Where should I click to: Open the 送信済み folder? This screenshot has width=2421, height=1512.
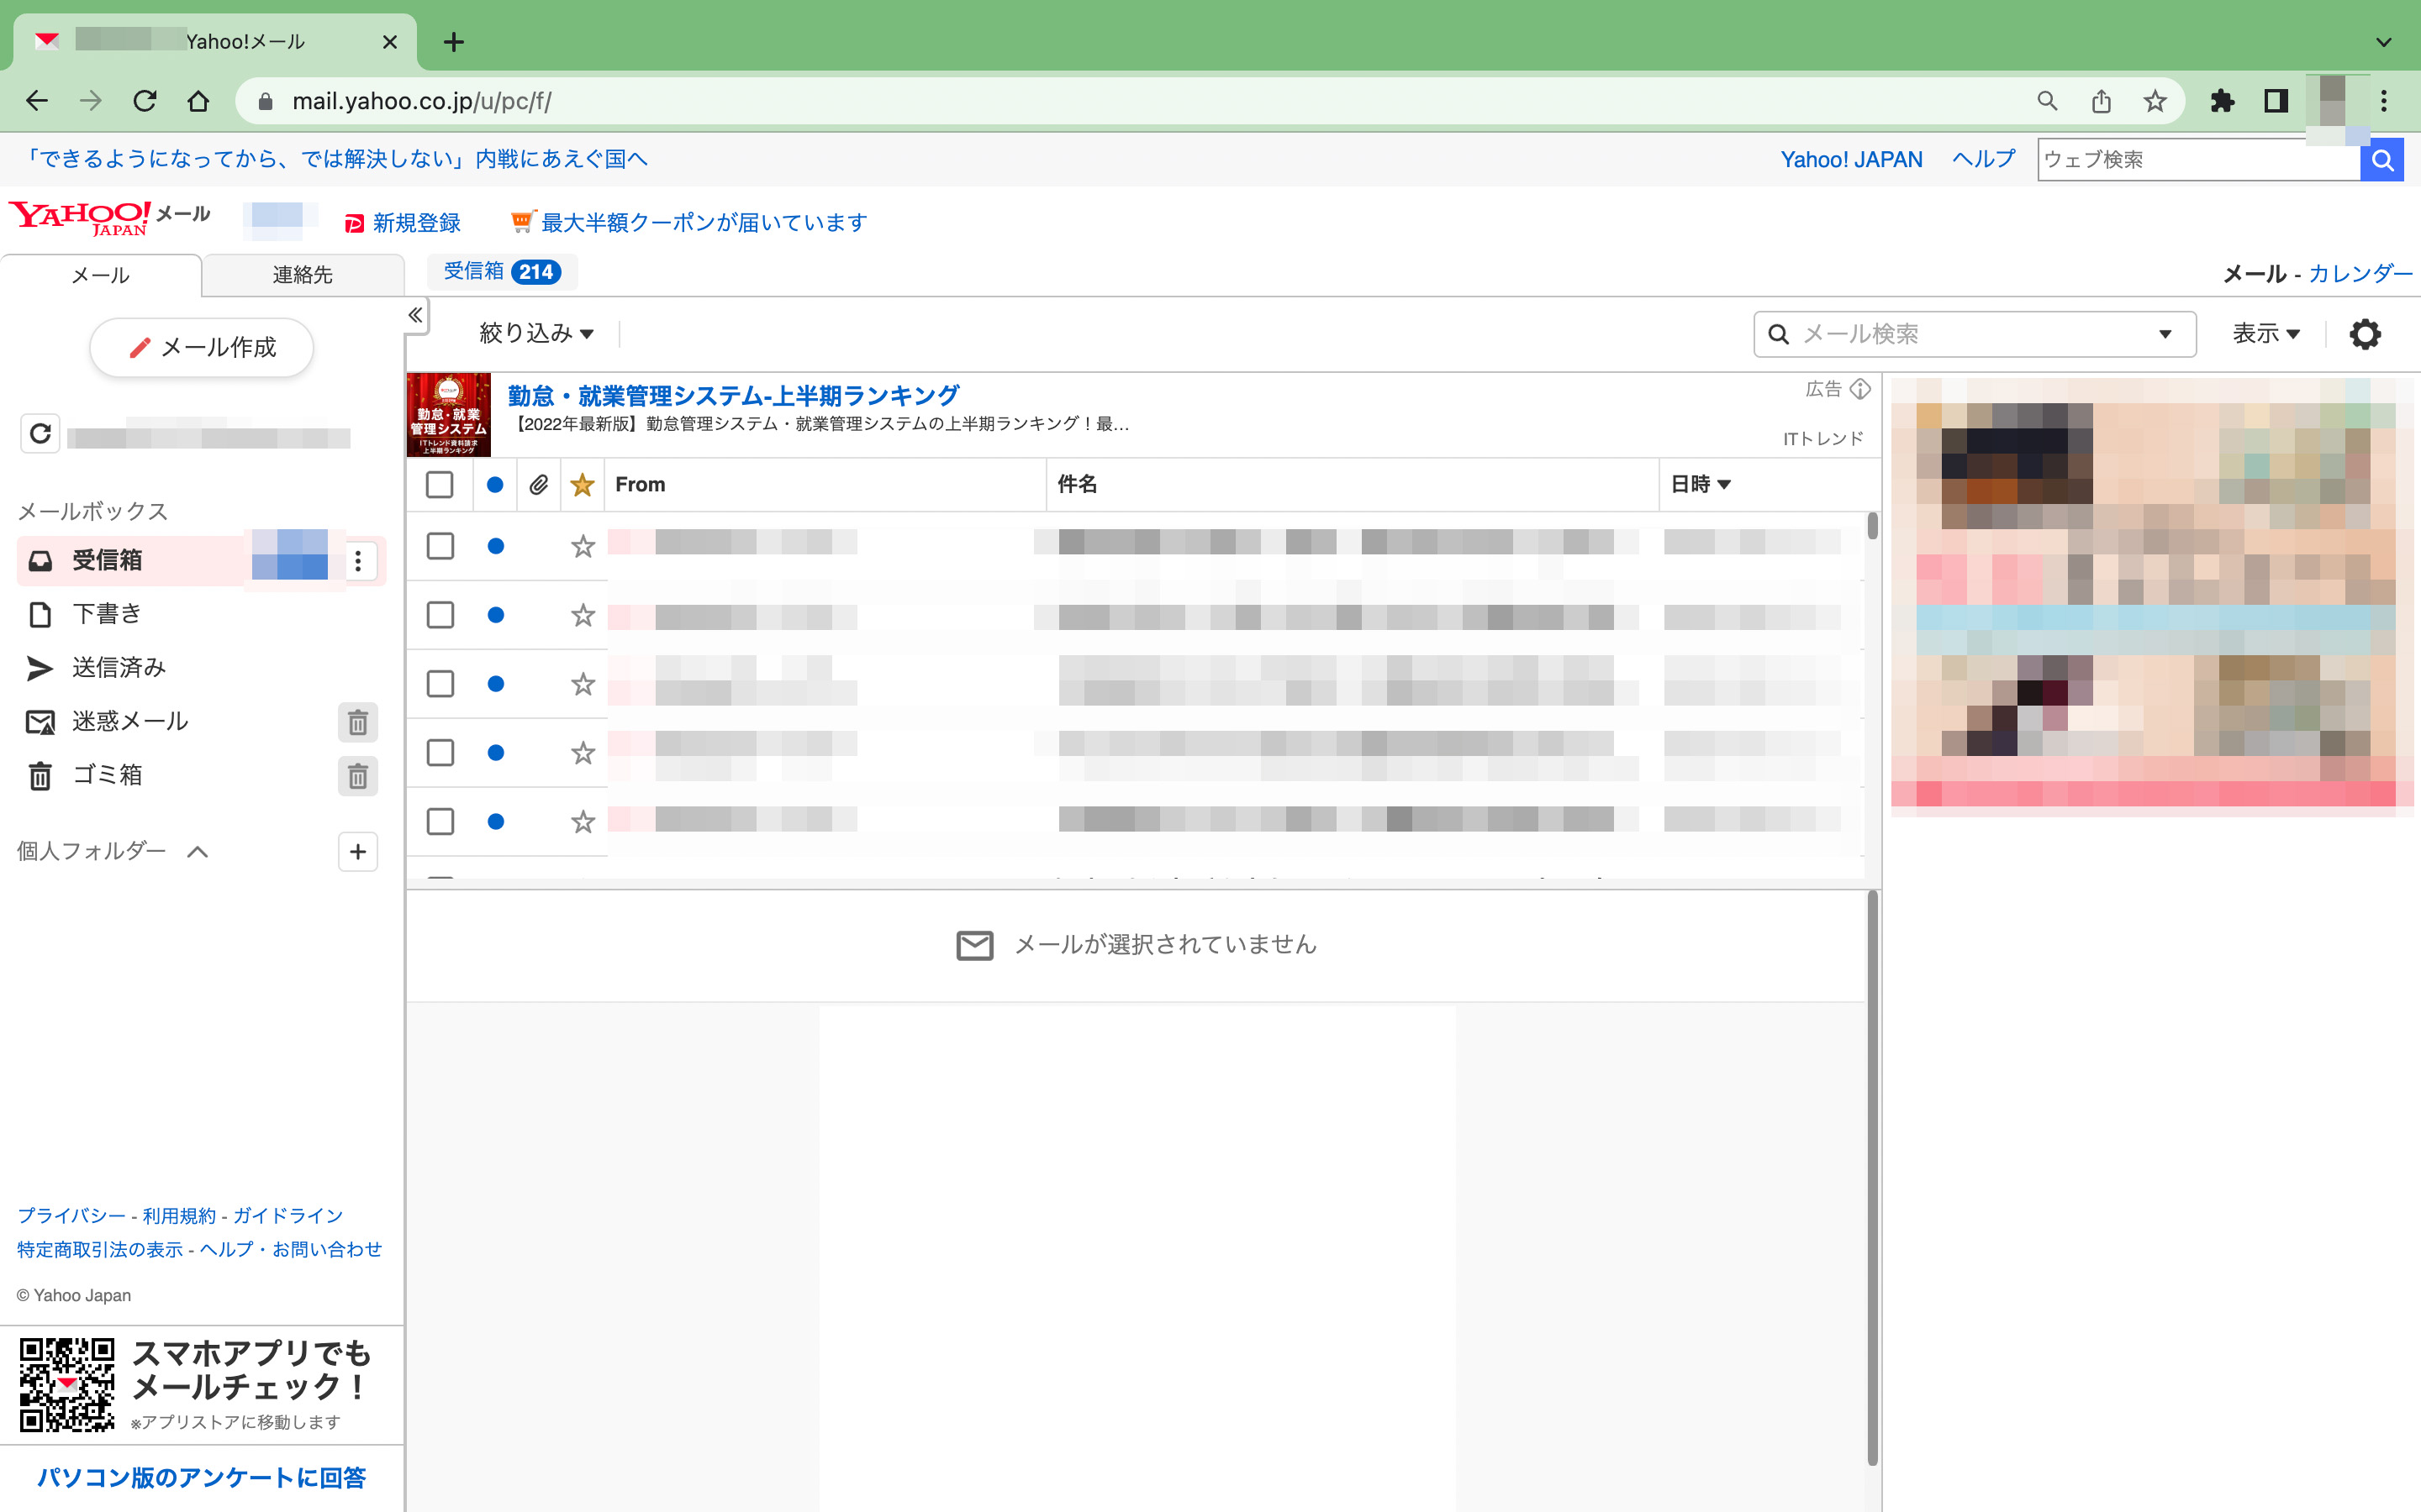tap(118, 668)
